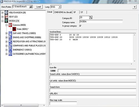Toggle the Is group category checkbox
The width and height of the screenshot is (139, 107).
tap(80, 26)
